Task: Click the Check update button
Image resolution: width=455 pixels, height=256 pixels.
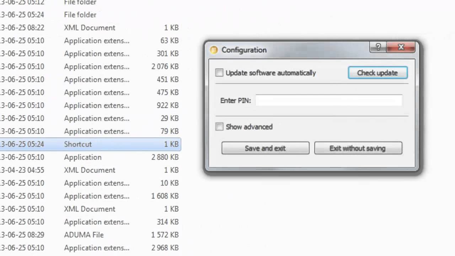Action: tap(378, 73)
